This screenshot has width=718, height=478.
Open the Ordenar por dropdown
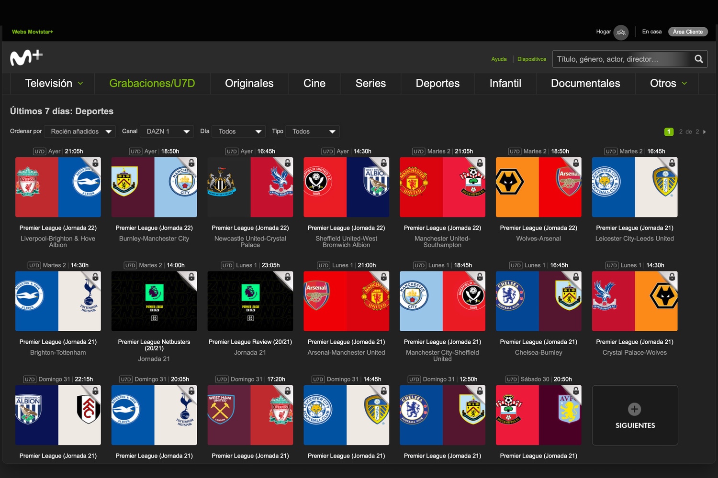pos(80,131)
